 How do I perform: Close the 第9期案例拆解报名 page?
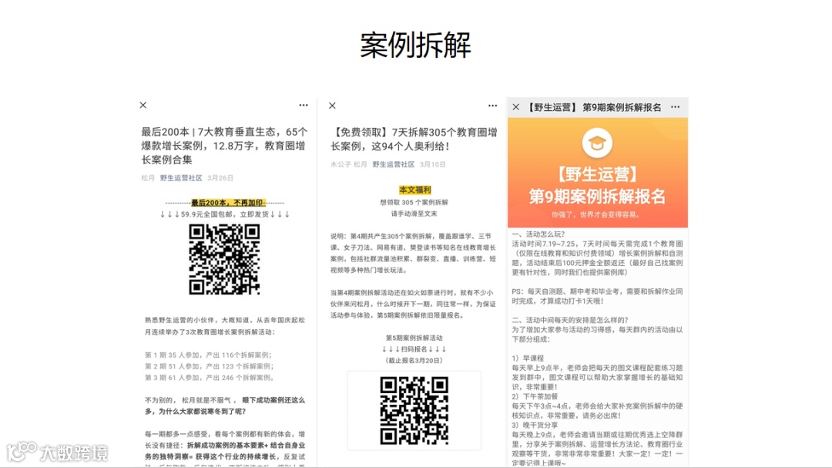[515, 107]
